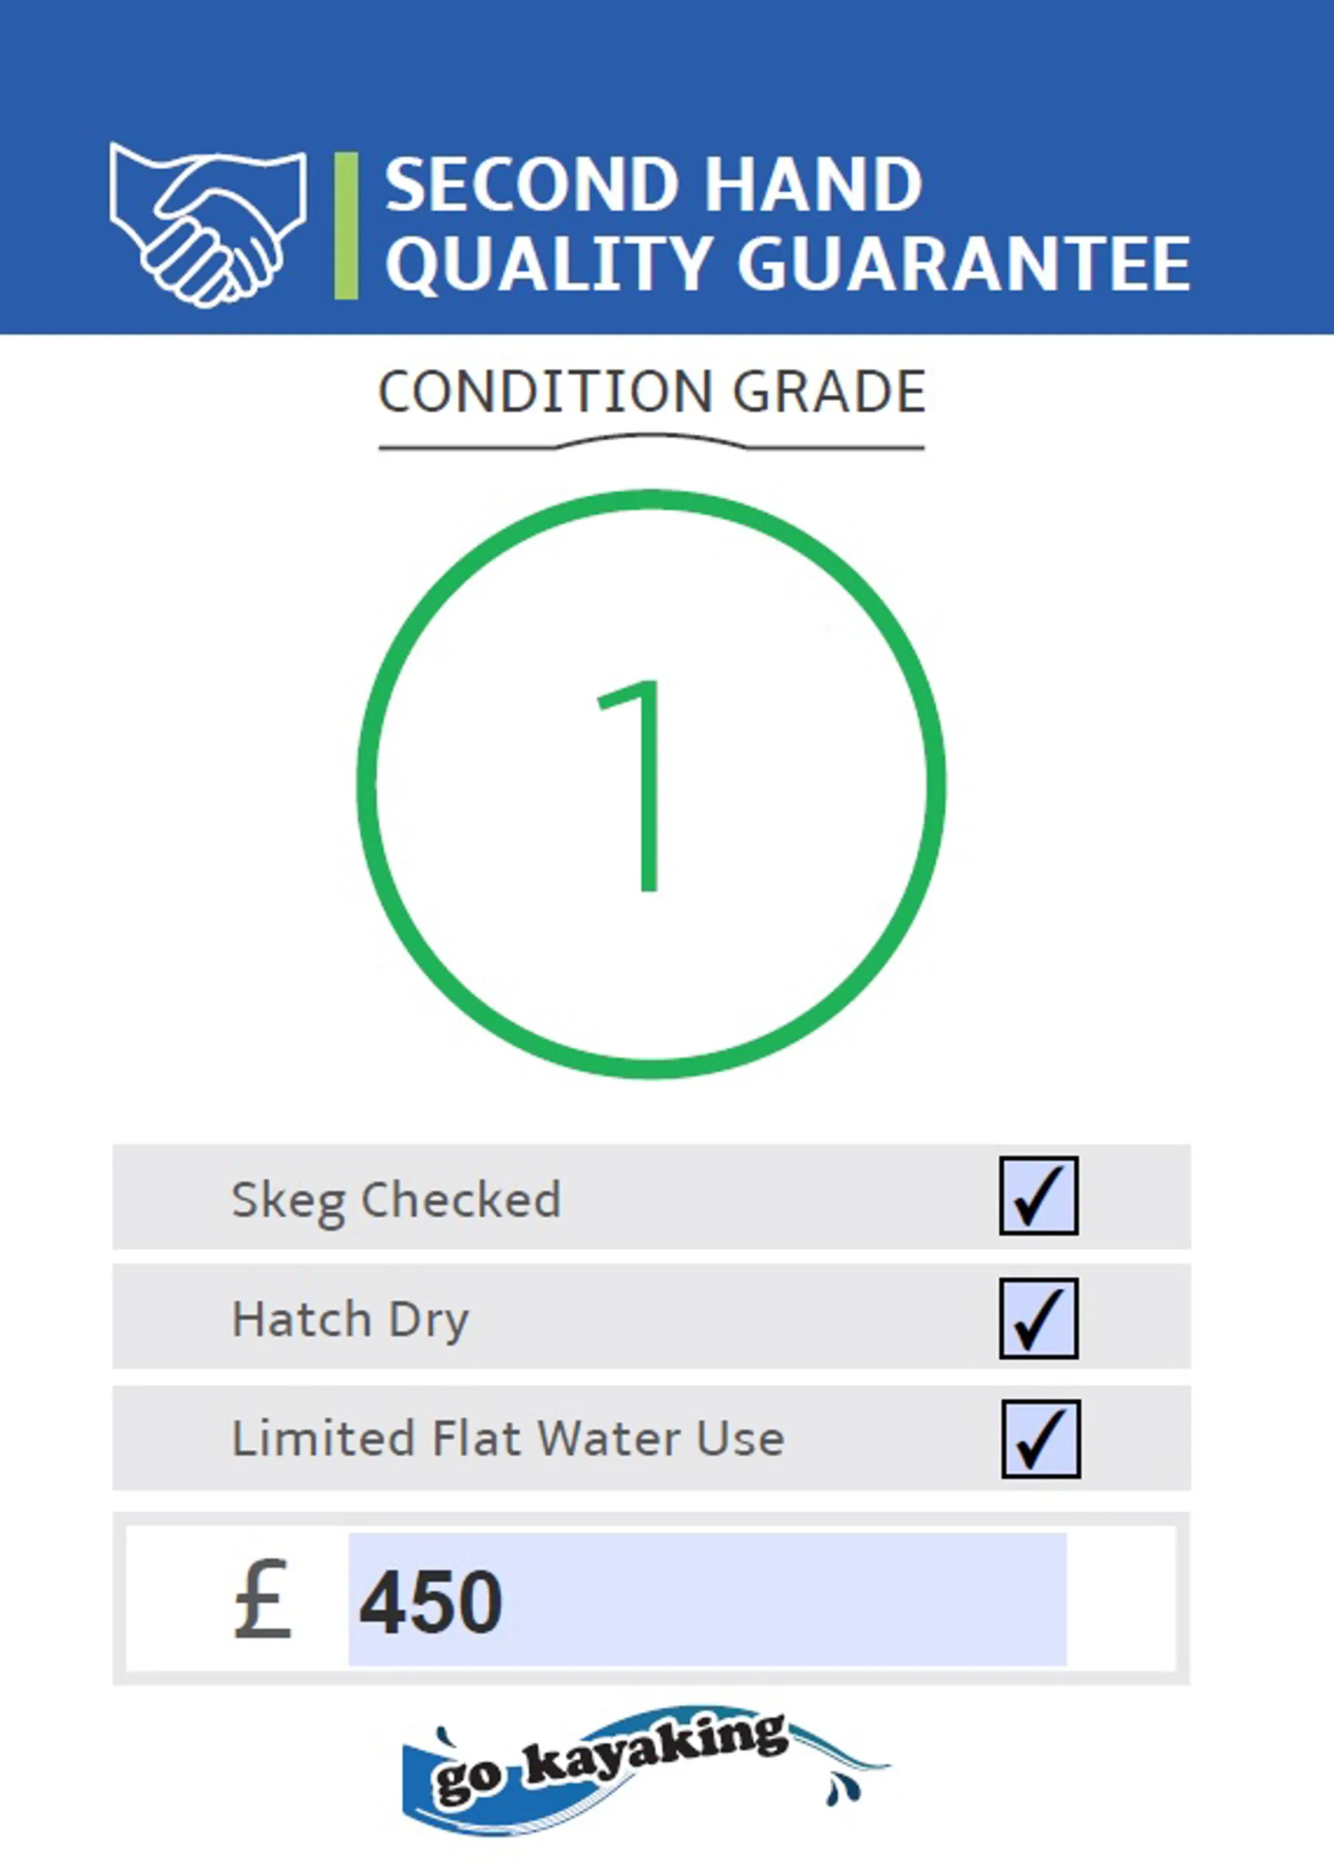Click the QUALITY GUARANTEE heading line
The image size is (1334, 1865).
pyautogui.click(x=789, y=265)
